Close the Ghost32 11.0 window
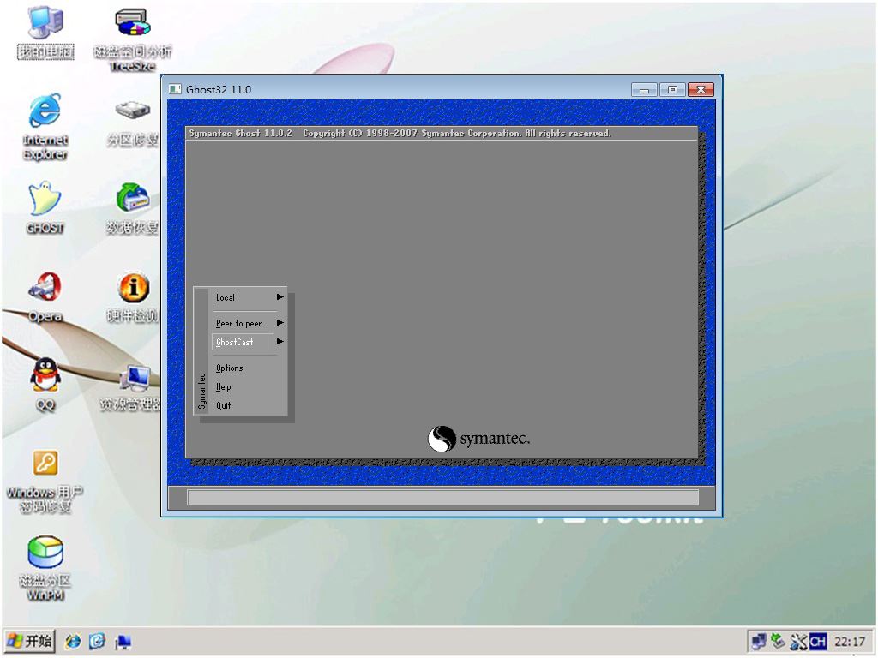The height and width of the screenshot is (658, 878). 701,89
